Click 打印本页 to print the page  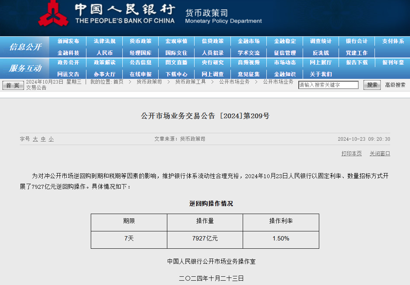click(x=351, y=154)
